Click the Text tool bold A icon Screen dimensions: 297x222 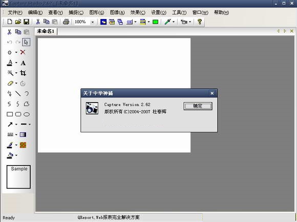point(23,63)
